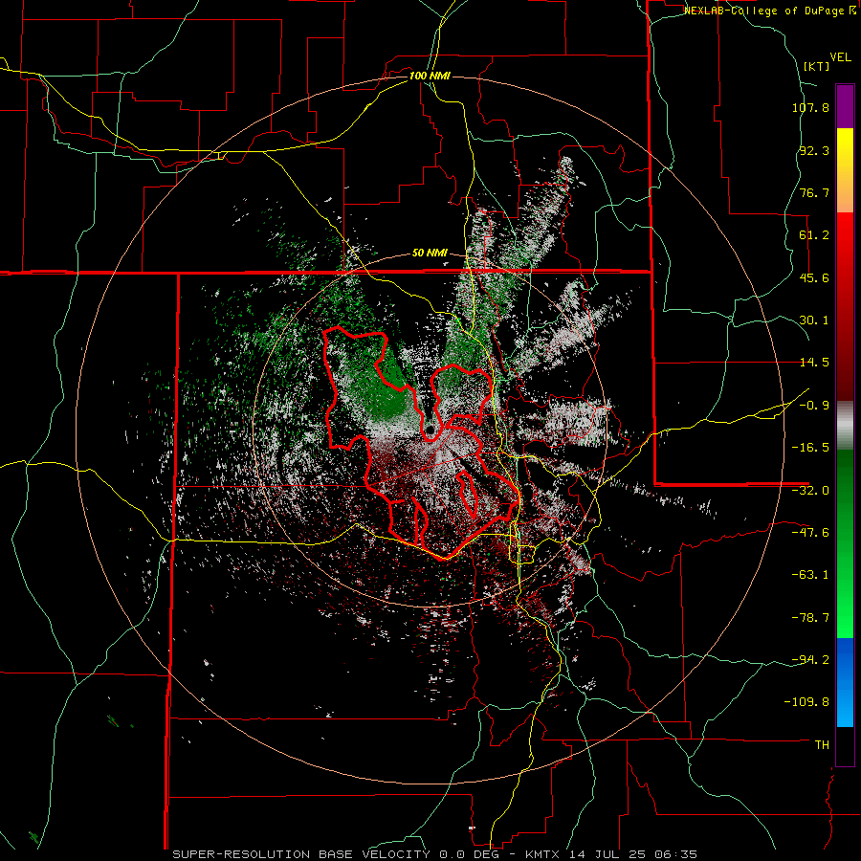Click the purple segment of the velocity color bar
This screenshot has width=861, height=861.
pyautogui.click(x=845, y=106)
